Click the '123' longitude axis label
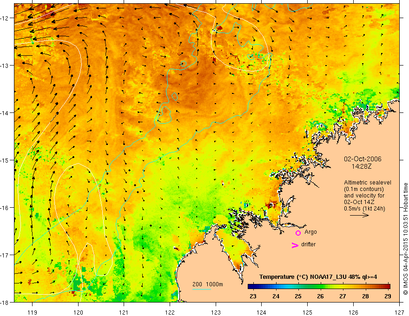The height and width of the screenshot is (316, 409). pos(216,312)
